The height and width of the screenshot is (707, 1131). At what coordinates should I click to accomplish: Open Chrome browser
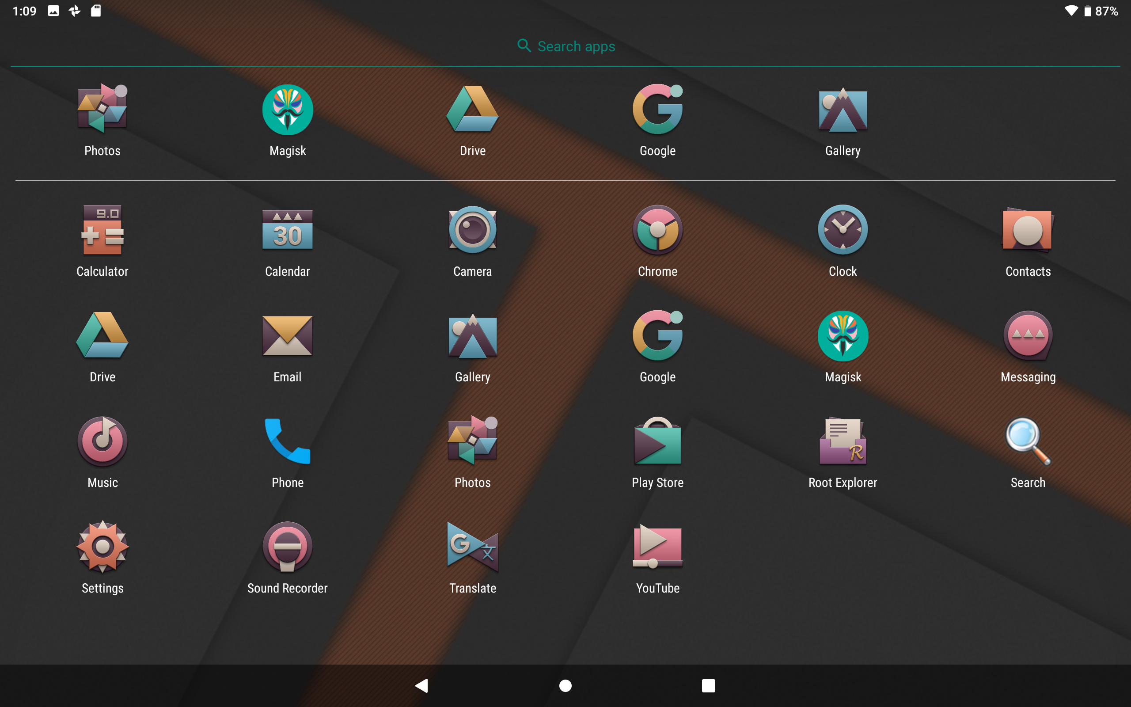tap(657, 230)
